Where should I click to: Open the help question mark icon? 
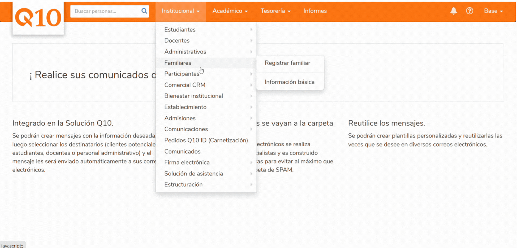tap(469, 11)
